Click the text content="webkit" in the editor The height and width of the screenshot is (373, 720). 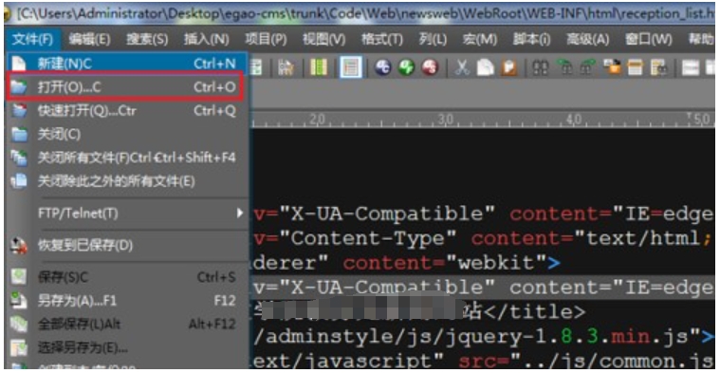[446, 263]
